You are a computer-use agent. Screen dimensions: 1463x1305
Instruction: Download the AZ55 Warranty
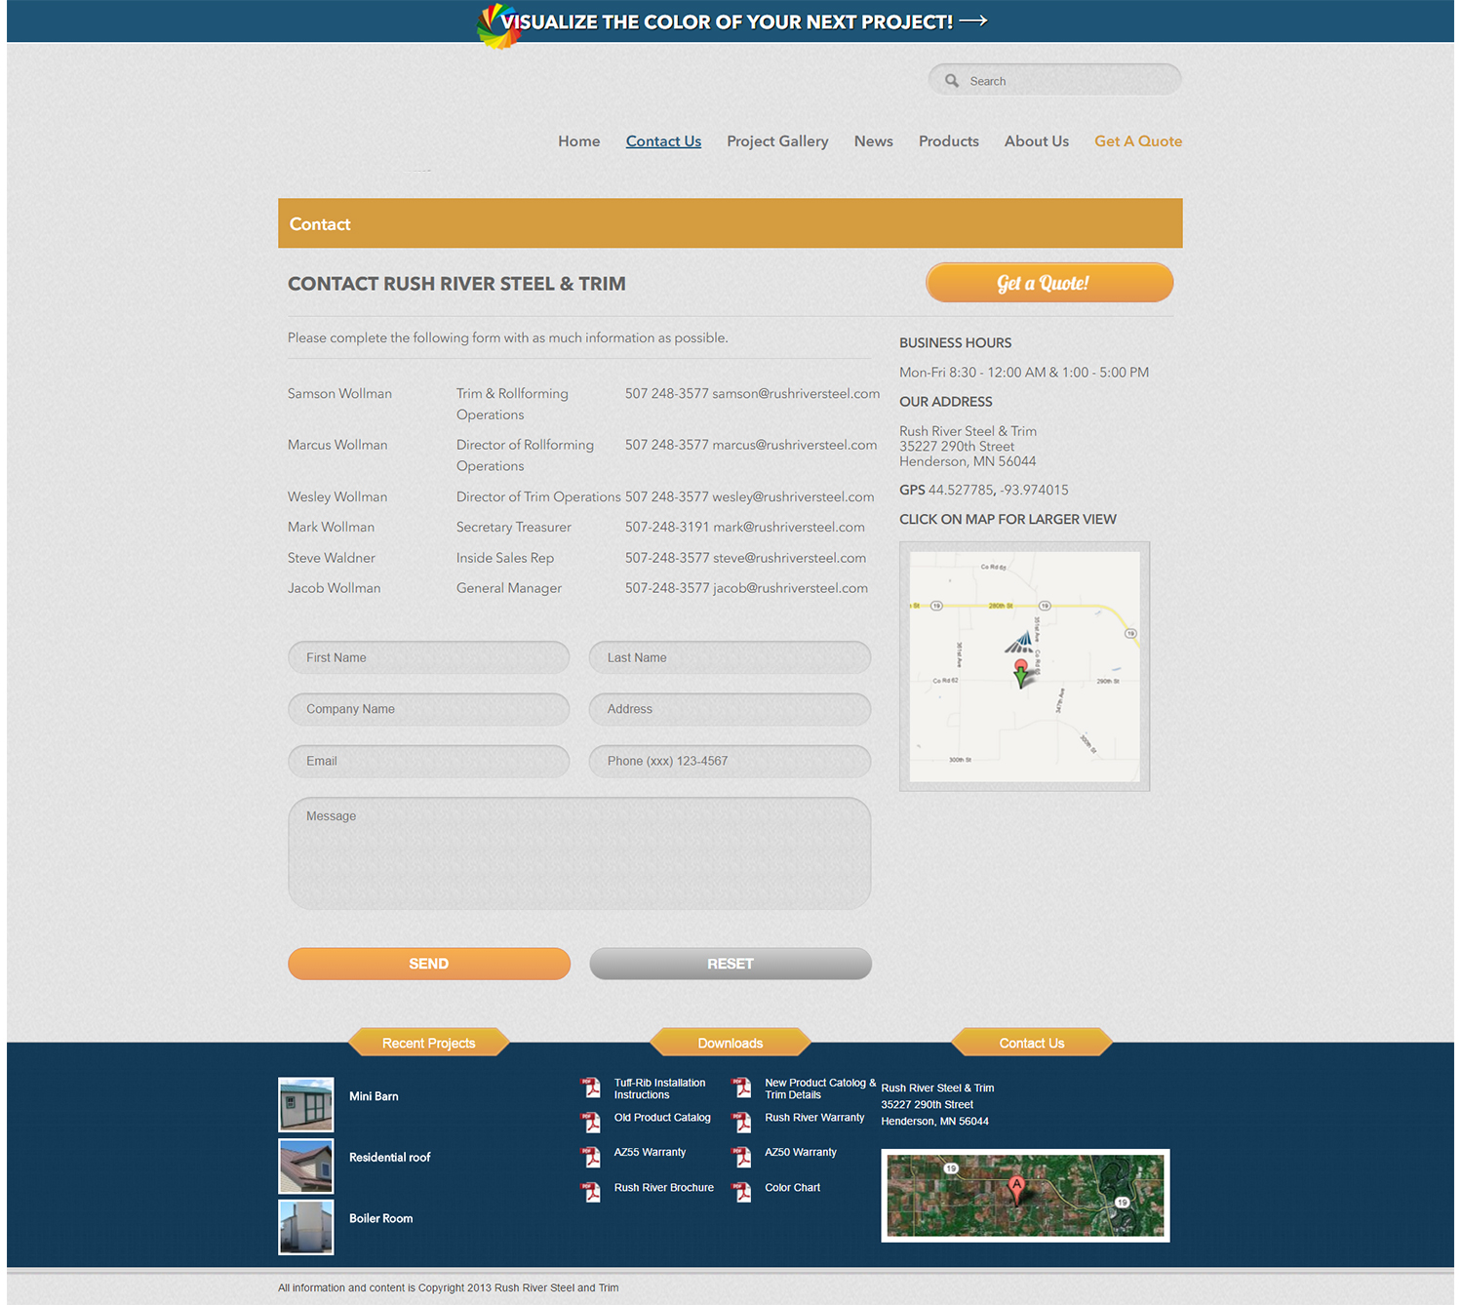650,1152
